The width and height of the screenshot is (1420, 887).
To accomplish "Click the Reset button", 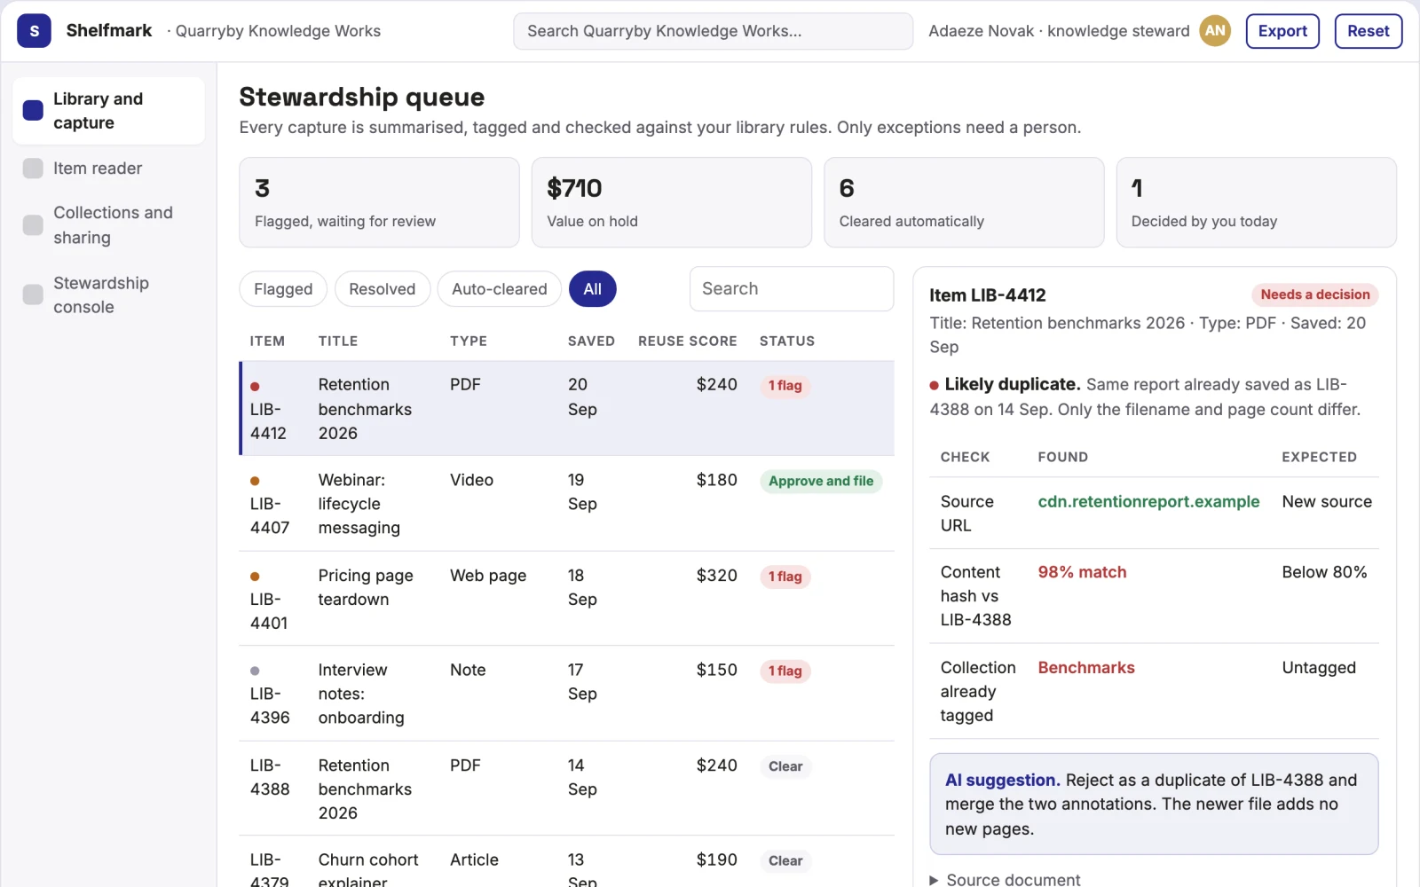I will pos(1368,31).
